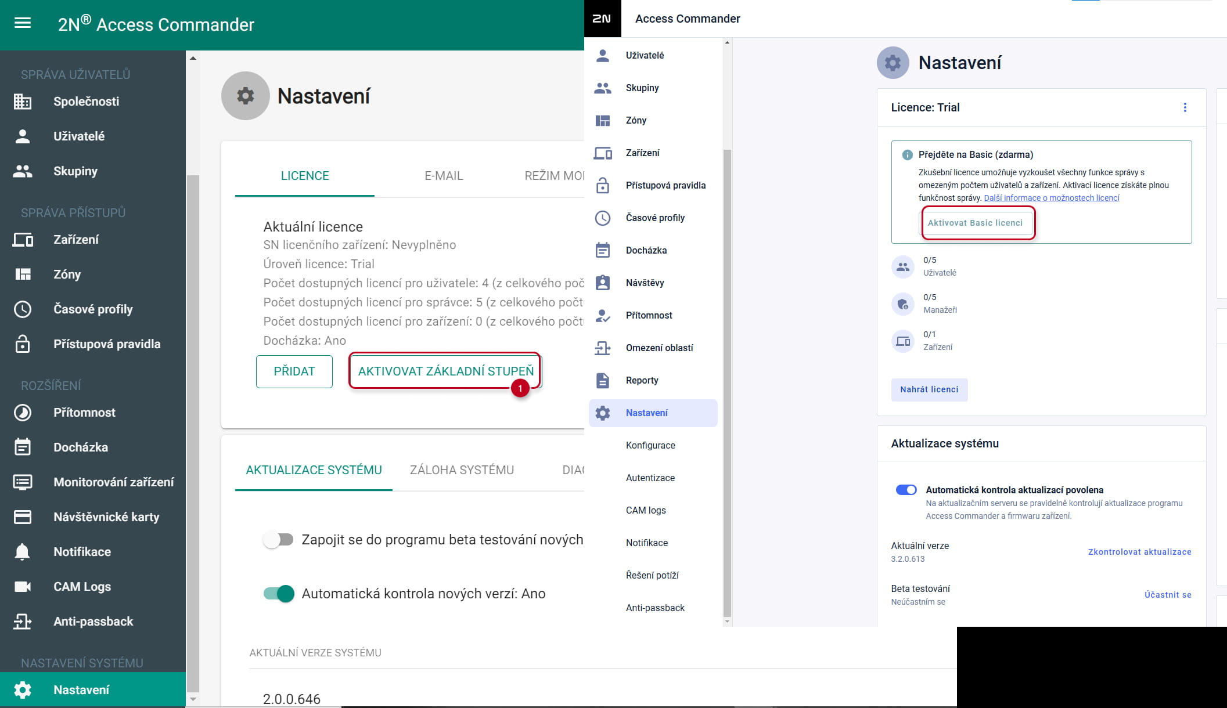Click Anti-passback icon in dark sidebar

23,622
